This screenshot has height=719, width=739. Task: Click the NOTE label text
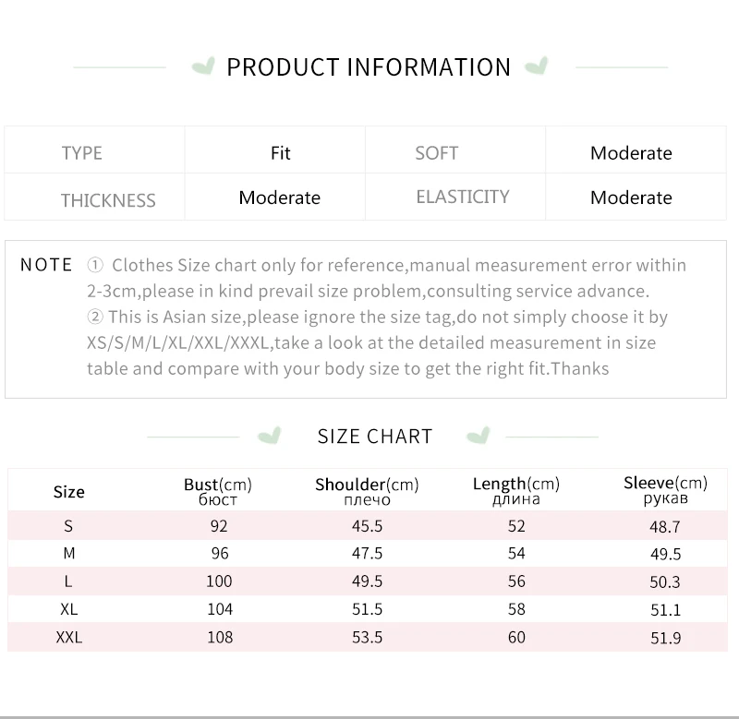click(x=46, y=265)
